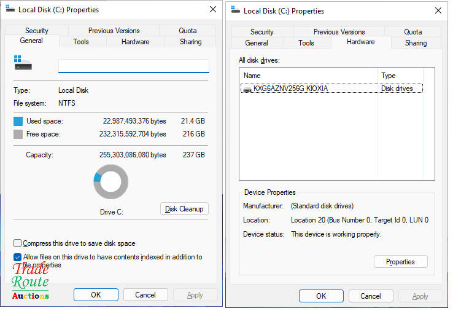Click the Drive C: usage donut chart

click(111, 182)
